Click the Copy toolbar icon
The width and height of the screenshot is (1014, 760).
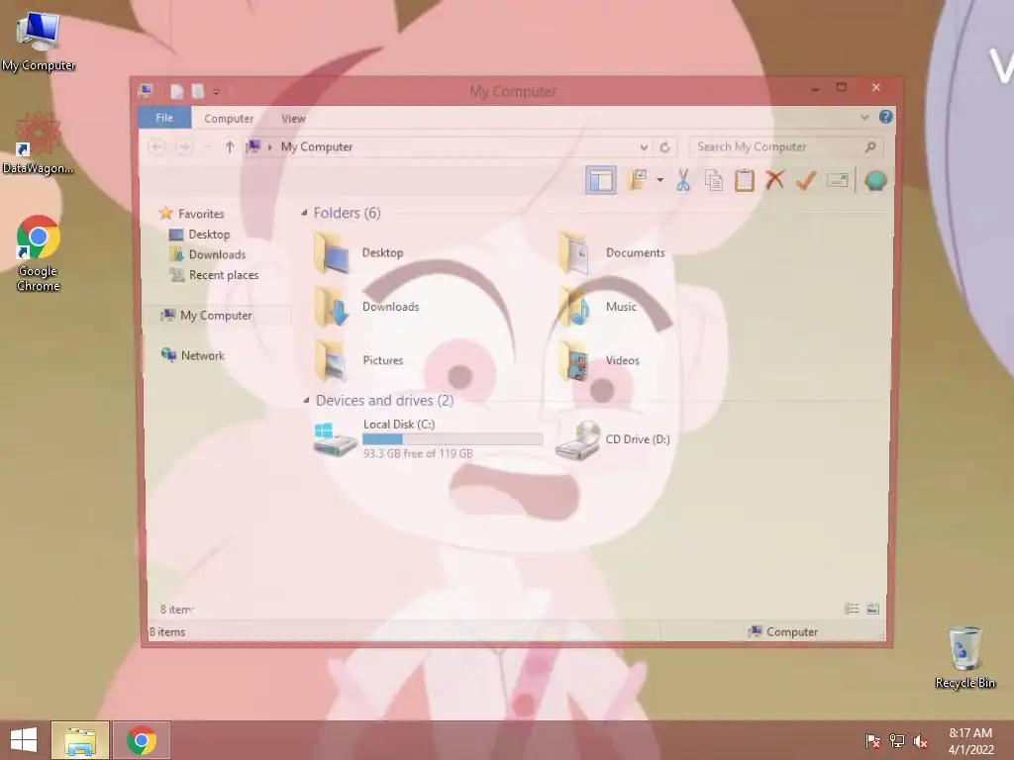pyautogui.click(x=713, y=180)
